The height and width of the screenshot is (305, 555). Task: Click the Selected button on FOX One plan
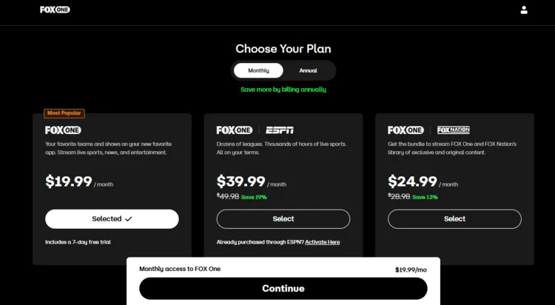[x=112, y=219]
